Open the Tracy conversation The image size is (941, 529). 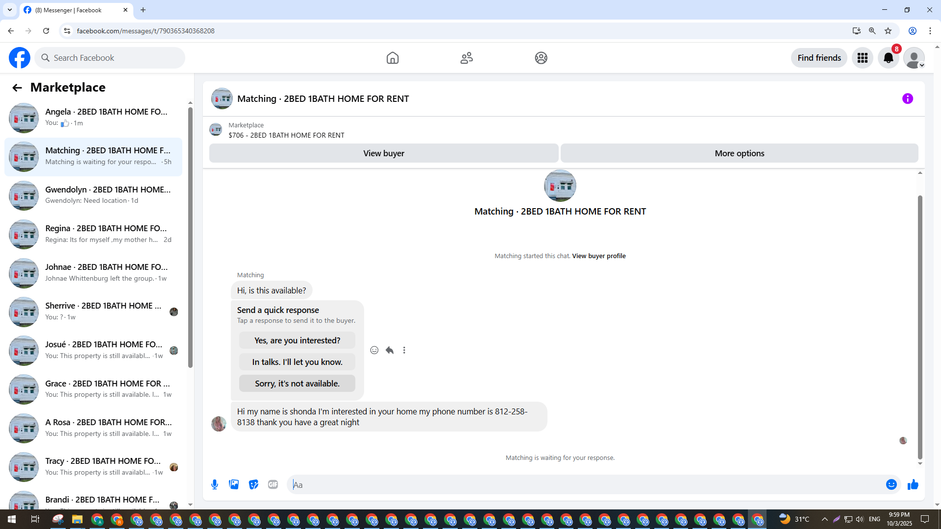tap(93, 467)
